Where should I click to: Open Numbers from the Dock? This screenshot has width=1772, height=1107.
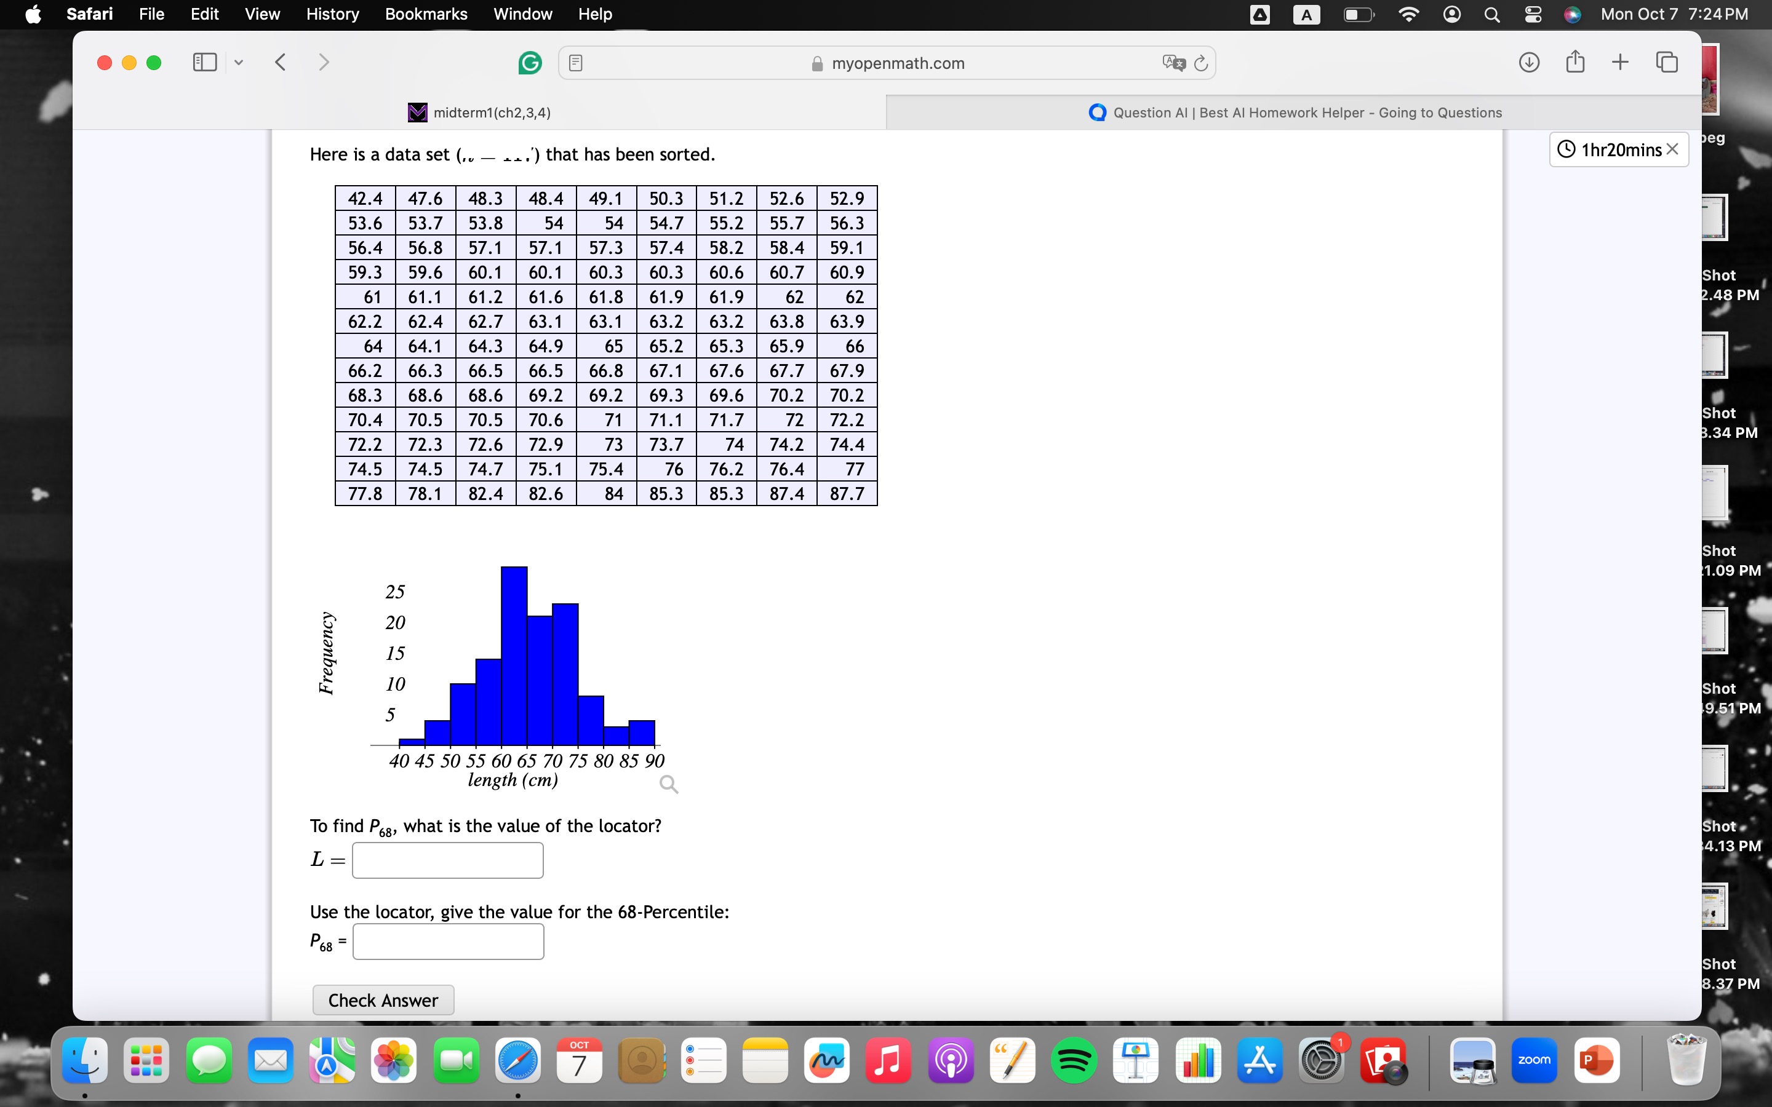pyautogui.click(x=1198, y=1060)
